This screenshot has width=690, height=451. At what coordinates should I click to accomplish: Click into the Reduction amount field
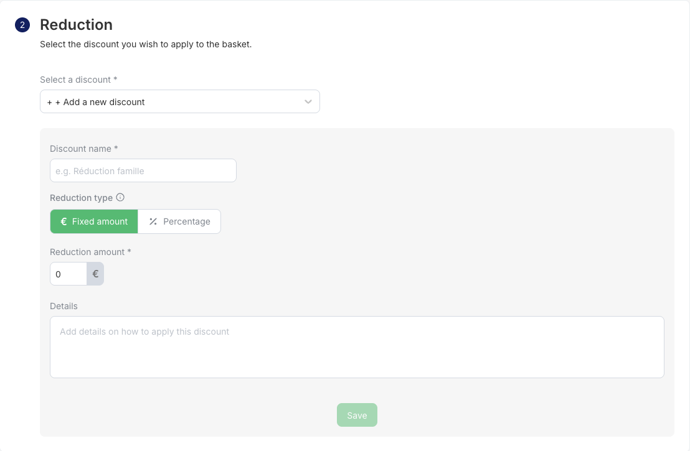[x=69, y=274]
